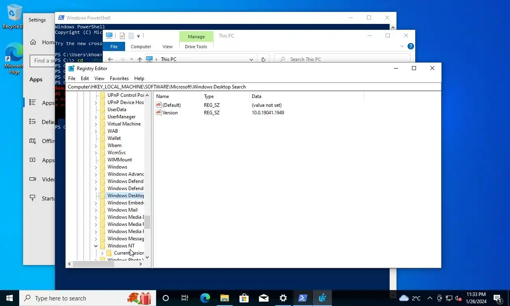Viewport: 510px width, 306px height.
Task: Click the registry path address bar
Action: (x=253, y=86)
